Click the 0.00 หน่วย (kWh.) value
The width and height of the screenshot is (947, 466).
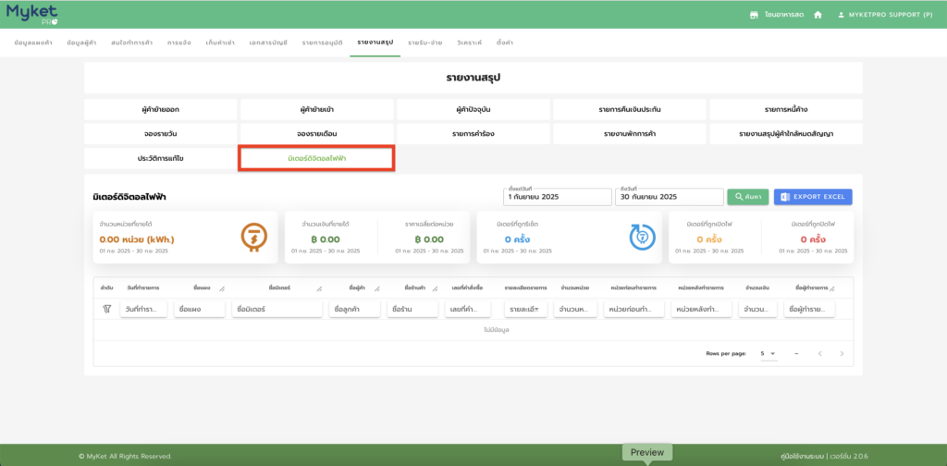pyautogui.click(x=137, y=239)
